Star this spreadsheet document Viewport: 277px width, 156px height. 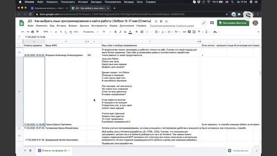156,21
